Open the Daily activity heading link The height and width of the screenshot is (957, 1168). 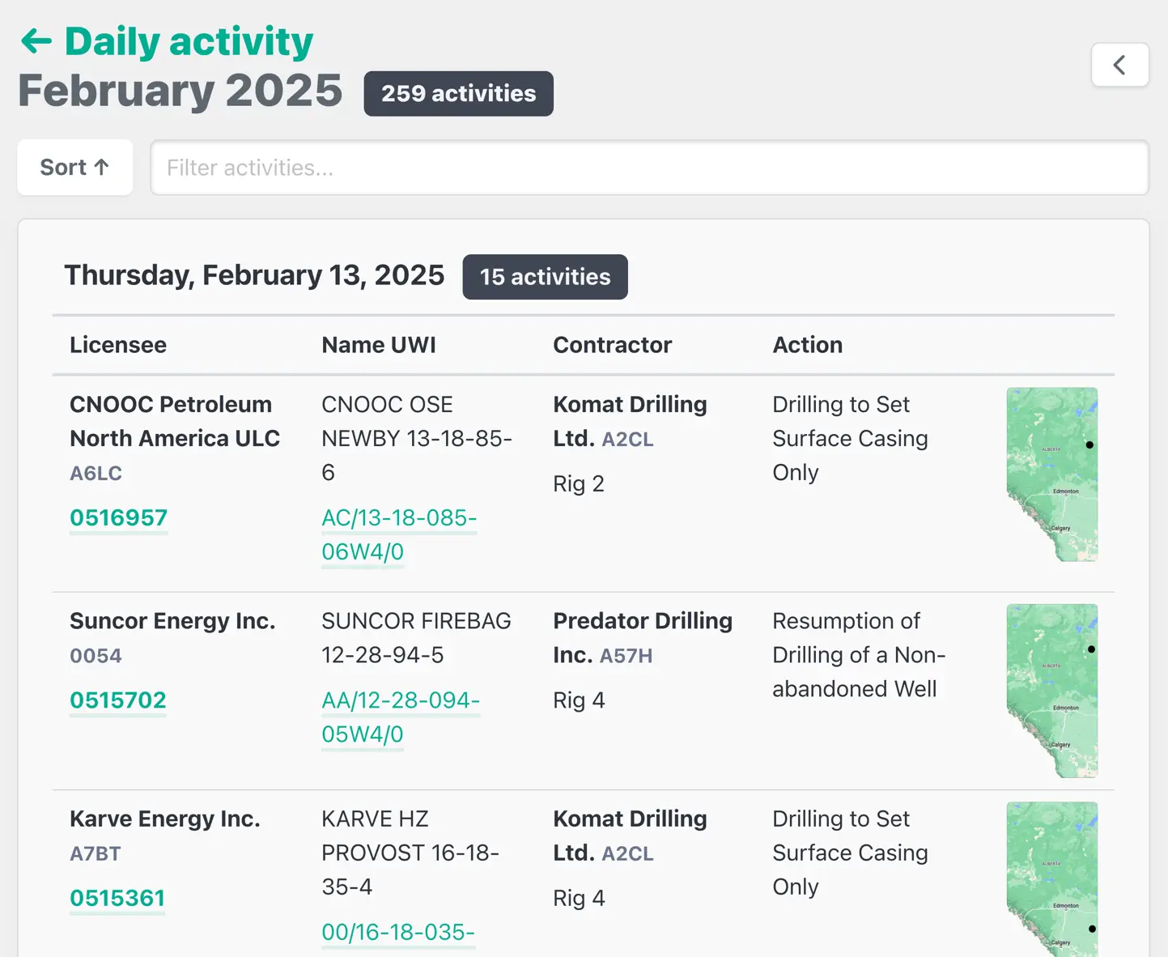(189, 42)
